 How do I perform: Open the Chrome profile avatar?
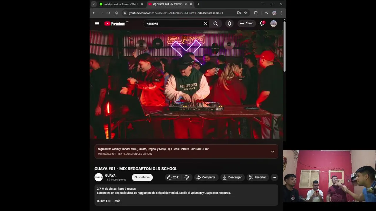tap(274, 13)
